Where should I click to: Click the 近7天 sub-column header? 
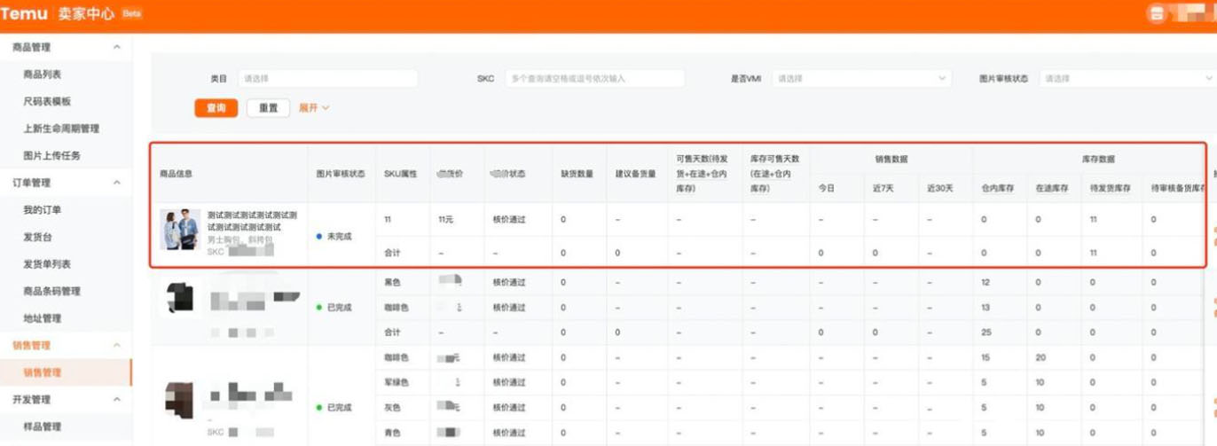(x=883, y=189)
